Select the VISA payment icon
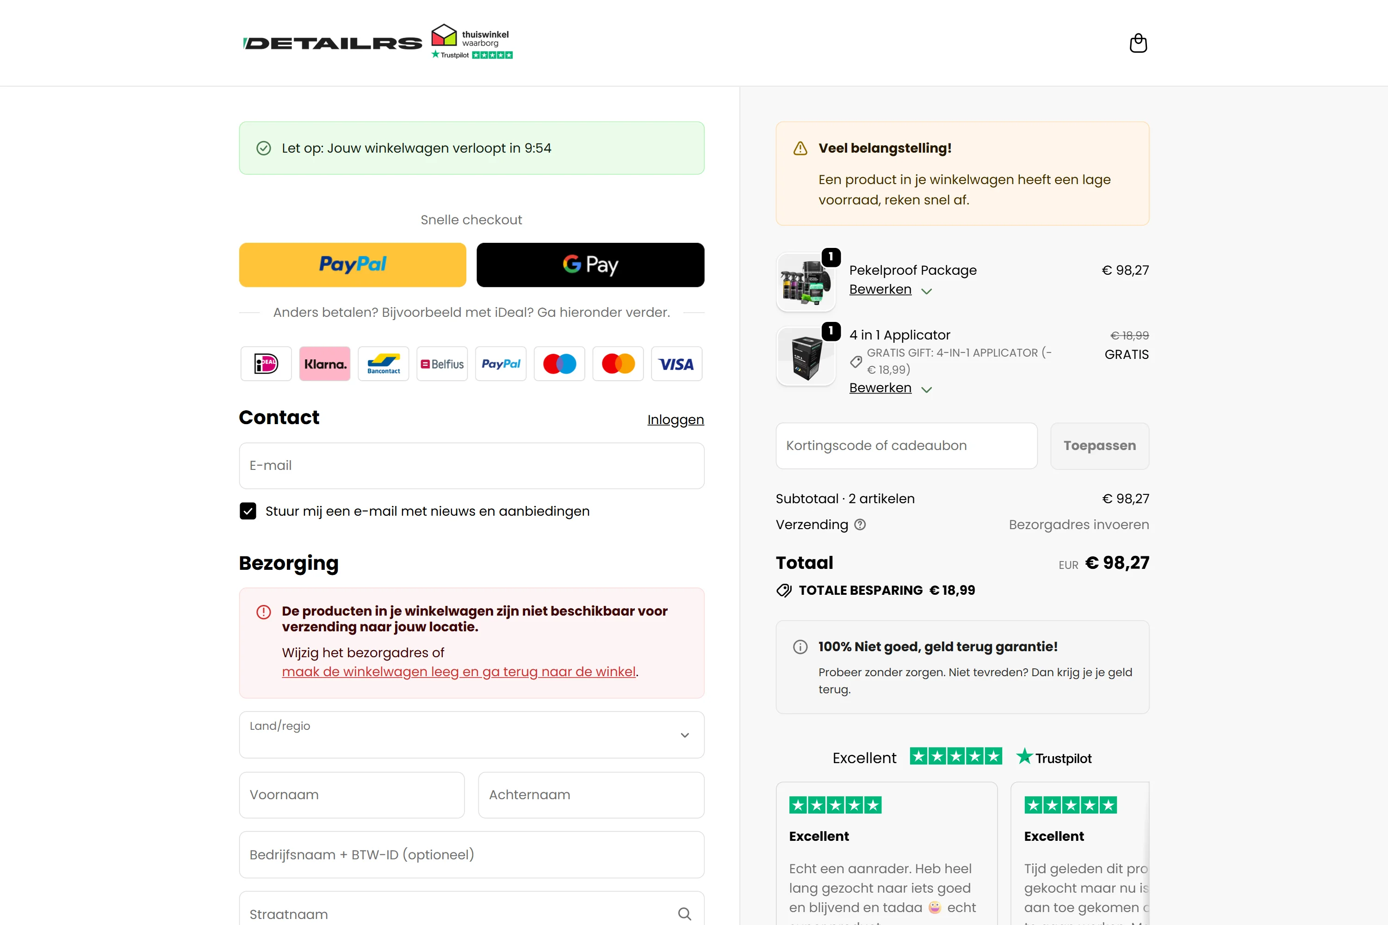Screen dimensions: 1388x925 click(676, 364)
